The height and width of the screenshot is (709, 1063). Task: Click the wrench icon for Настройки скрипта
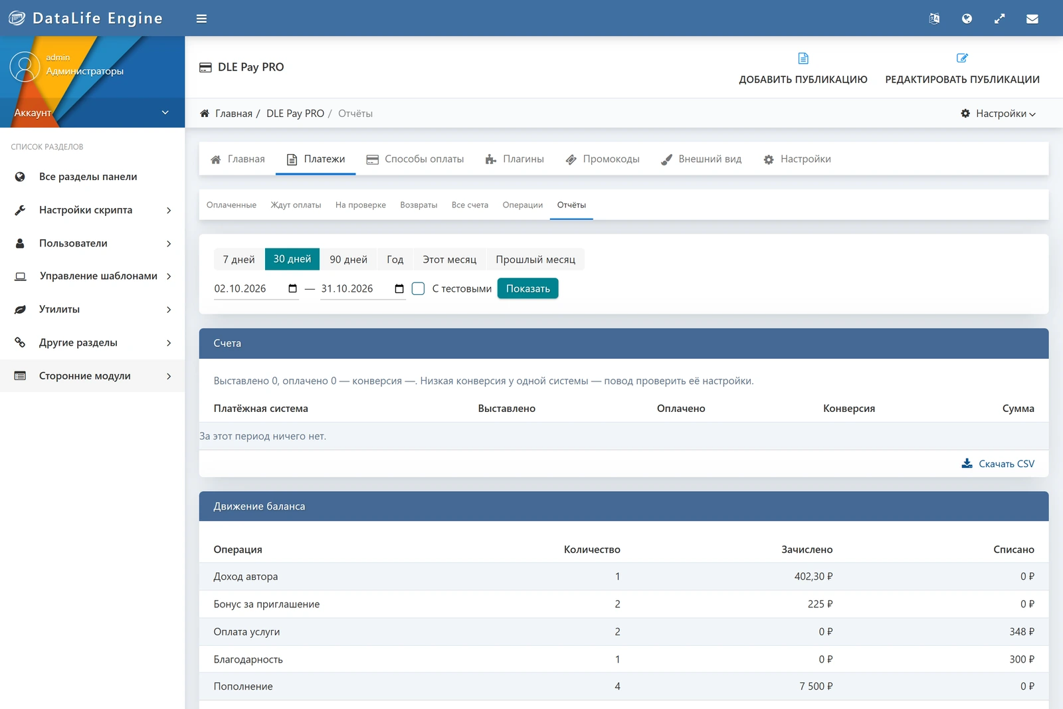20,210
